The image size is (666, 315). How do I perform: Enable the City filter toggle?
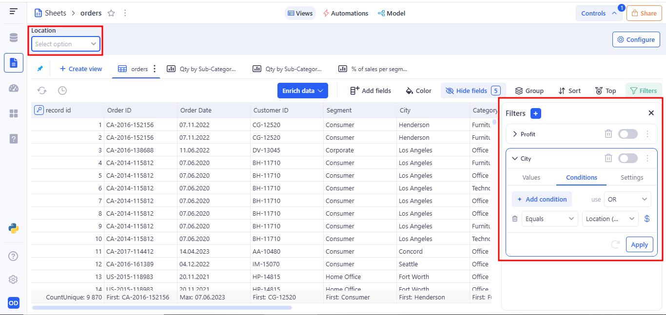point(627,158)
